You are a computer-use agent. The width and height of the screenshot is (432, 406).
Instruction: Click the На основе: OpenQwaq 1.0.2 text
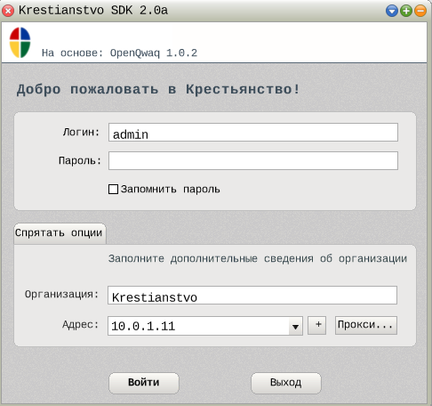pos(119,53)
